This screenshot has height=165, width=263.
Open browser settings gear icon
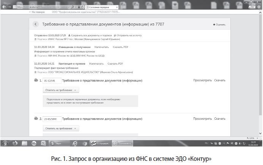tap(259, 7)
